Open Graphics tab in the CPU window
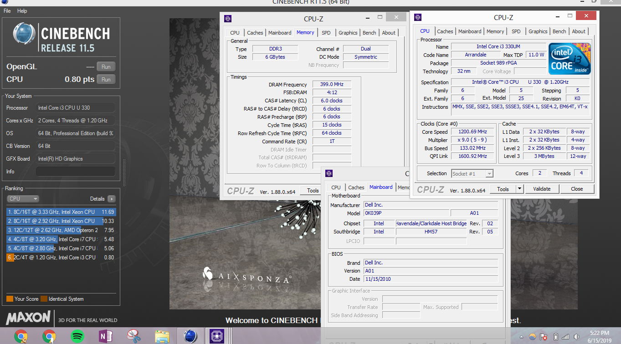621x344 pixels. coord(538,31)
